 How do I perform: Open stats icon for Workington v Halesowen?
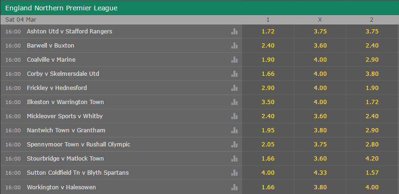point(235,187)
